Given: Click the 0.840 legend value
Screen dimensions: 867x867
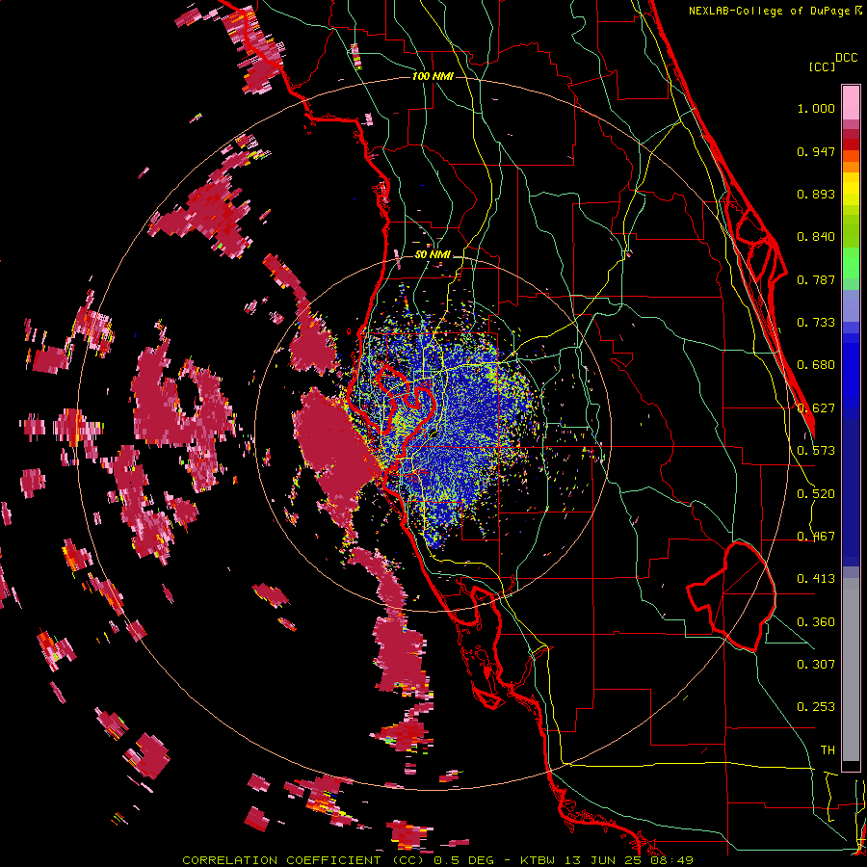Looking at the screenshot, I should point(816,237).
